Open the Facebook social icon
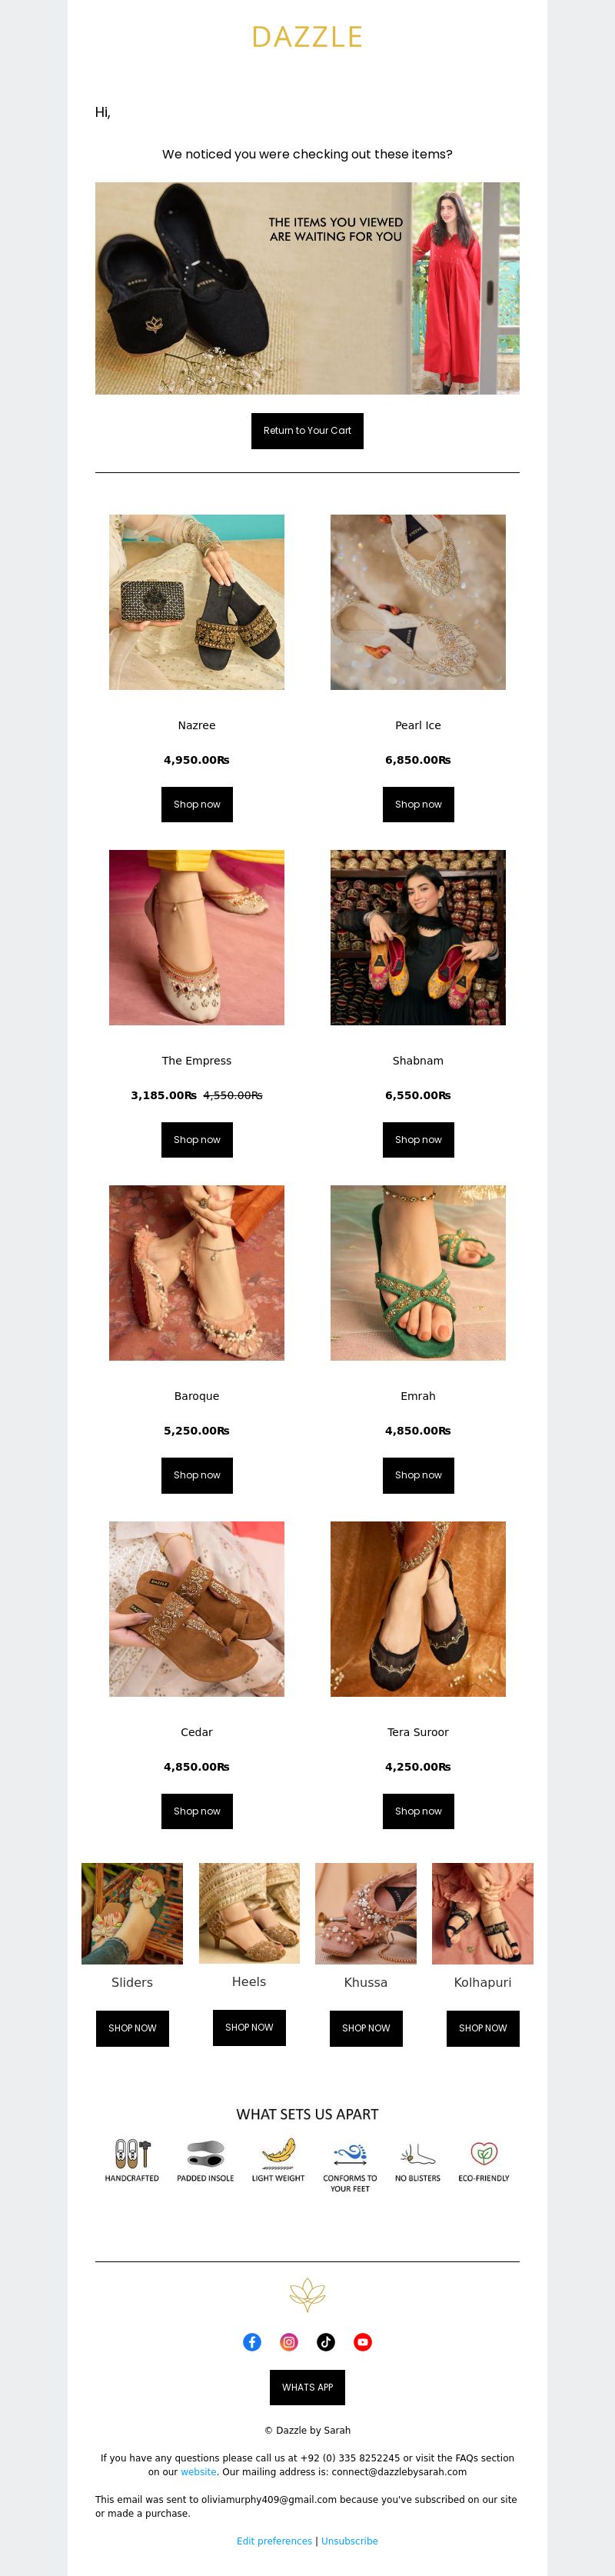This screenshot has width=615, height=2576. click(x=252, y=2342)
